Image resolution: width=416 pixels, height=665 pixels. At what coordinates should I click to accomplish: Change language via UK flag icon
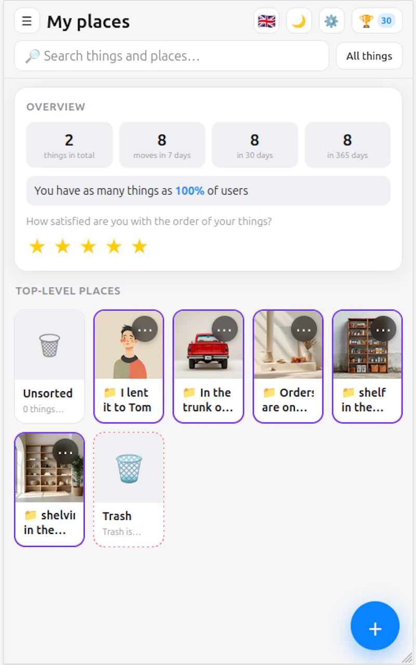coord(266,21)
